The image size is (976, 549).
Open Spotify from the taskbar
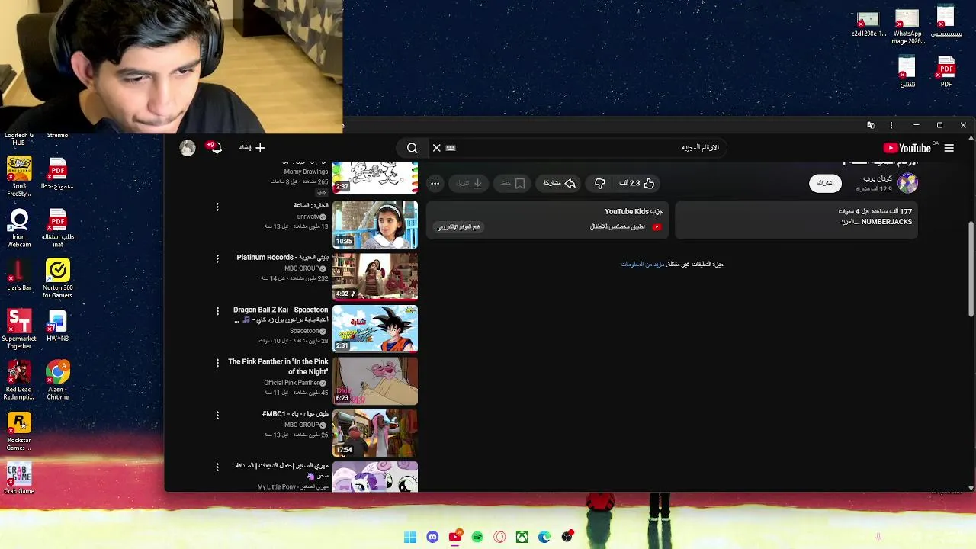477,537
